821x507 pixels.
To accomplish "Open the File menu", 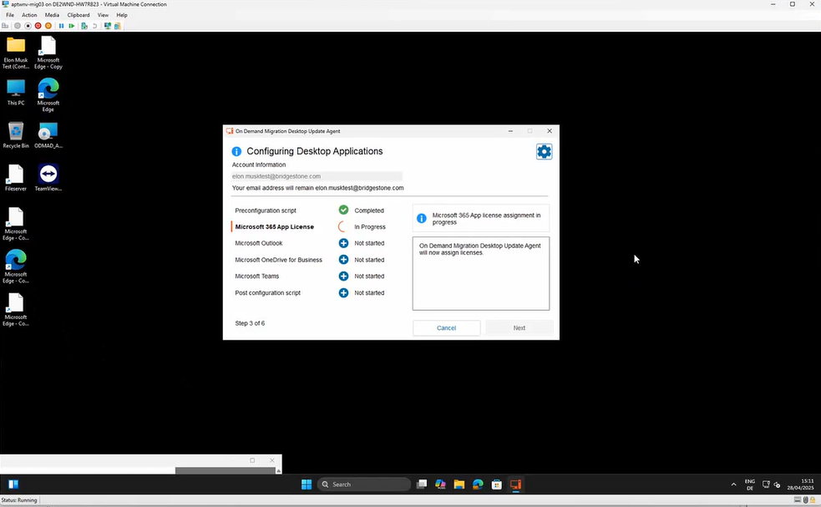I will tap(10, 15).
